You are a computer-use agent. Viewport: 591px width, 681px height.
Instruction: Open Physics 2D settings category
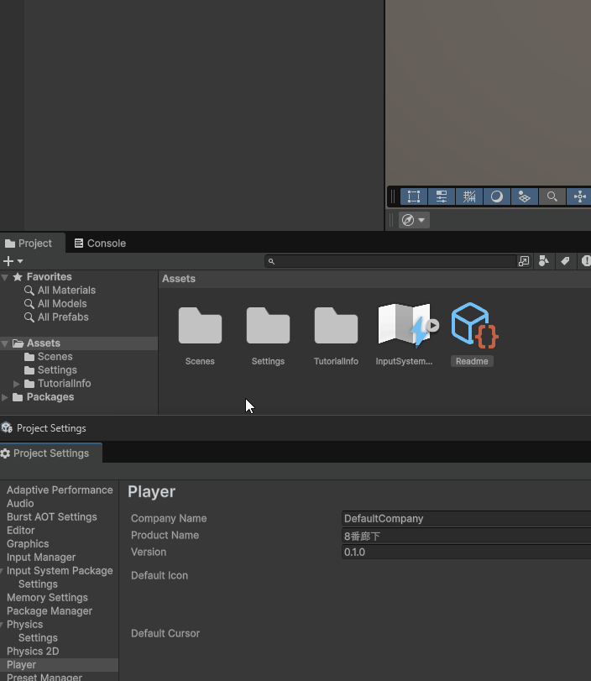pos(33,652)
